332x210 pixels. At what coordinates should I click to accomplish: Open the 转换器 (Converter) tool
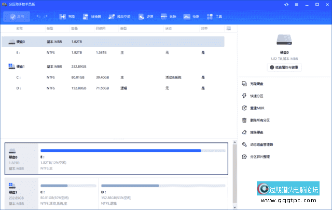[91, 17]
